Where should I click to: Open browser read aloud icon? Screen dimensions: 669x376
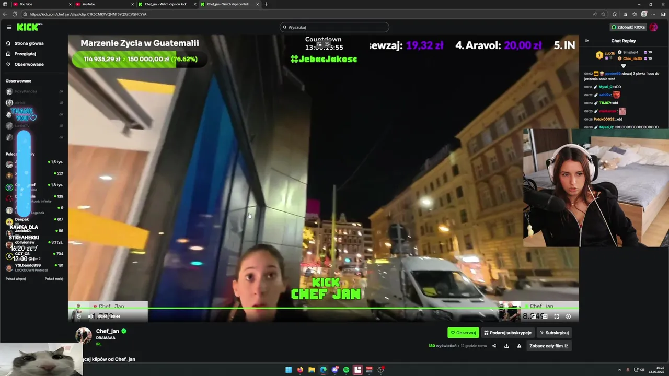click(594, 14)
